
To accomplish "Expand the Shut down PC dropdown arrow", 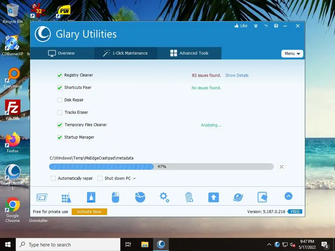I will 134,178.
